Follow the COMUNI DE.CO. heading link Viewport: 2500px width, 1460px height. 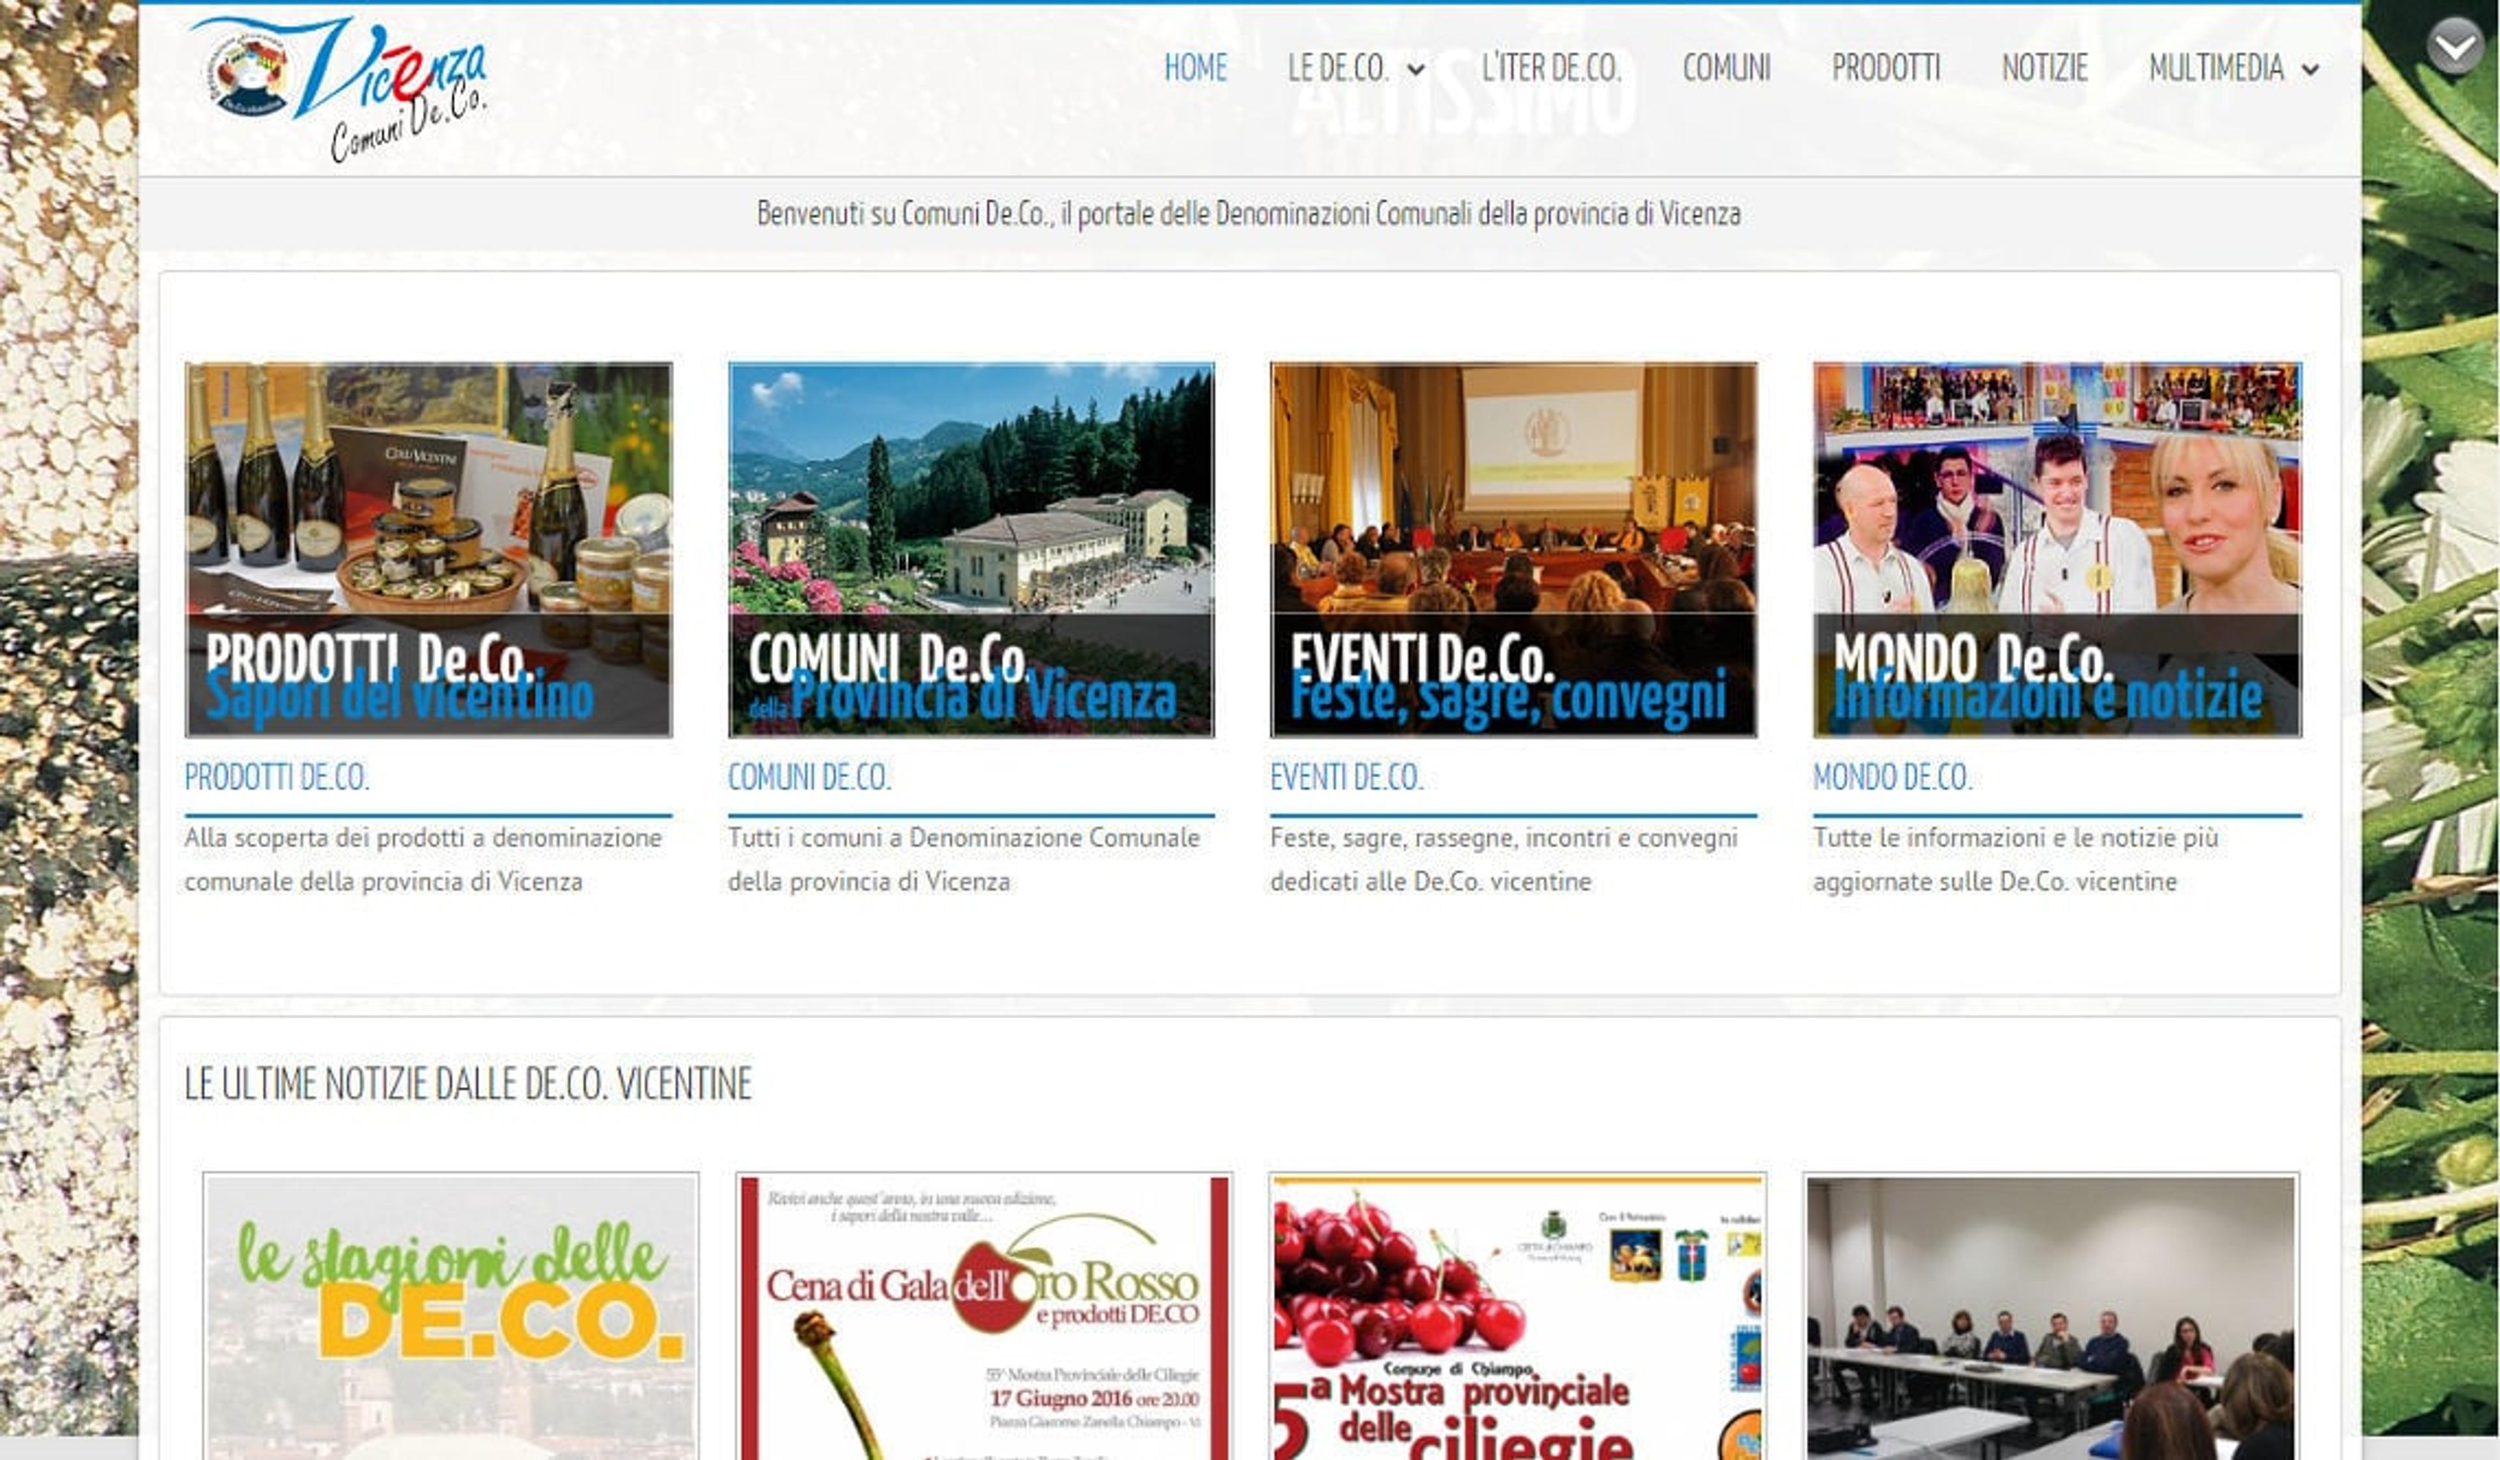[809, 777]
